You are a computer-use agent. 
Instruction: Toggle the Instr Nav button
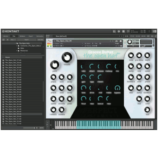40,40
